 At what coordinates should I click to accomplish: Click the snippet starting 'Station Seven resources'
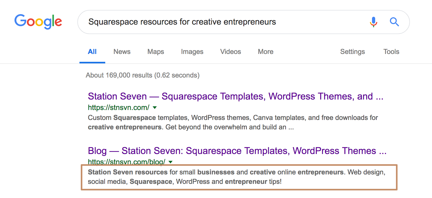pos(237,177)
